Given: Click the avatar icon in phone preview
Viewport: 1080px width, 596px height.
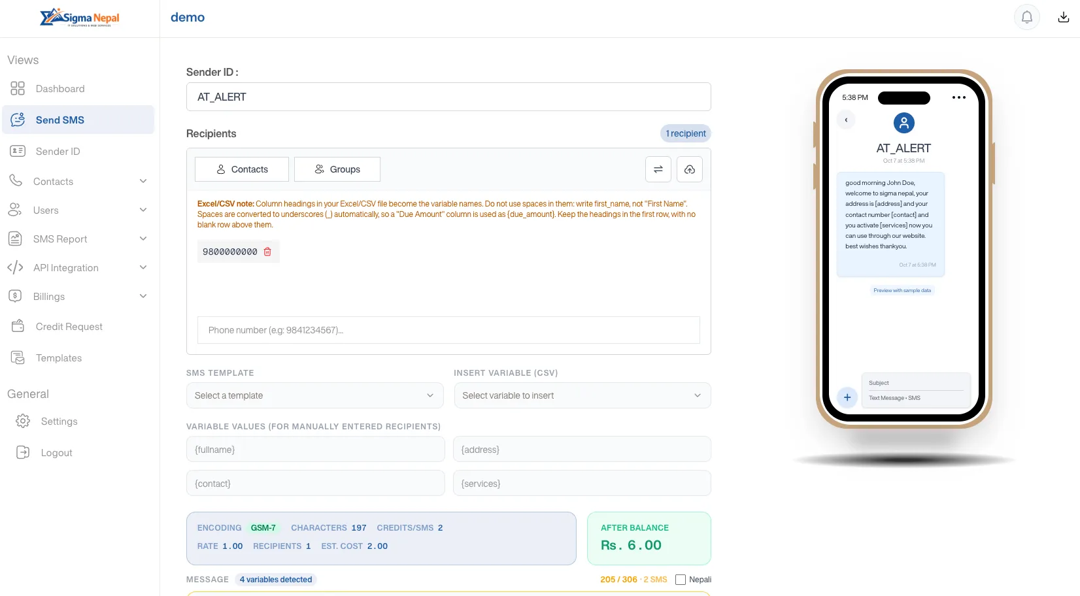Looking at the screenshot, I should pos(904,123).
